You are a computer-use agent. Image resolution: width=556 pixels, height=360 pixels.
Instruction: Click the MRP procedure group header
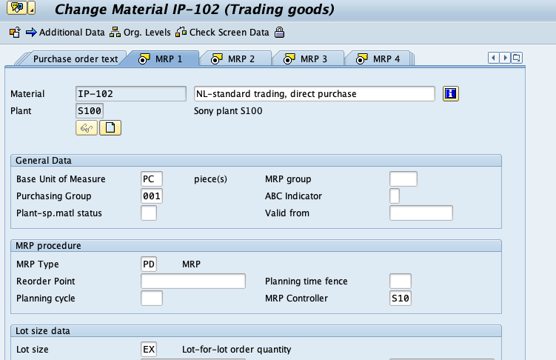pyautogui.click(x=256, y=245)
